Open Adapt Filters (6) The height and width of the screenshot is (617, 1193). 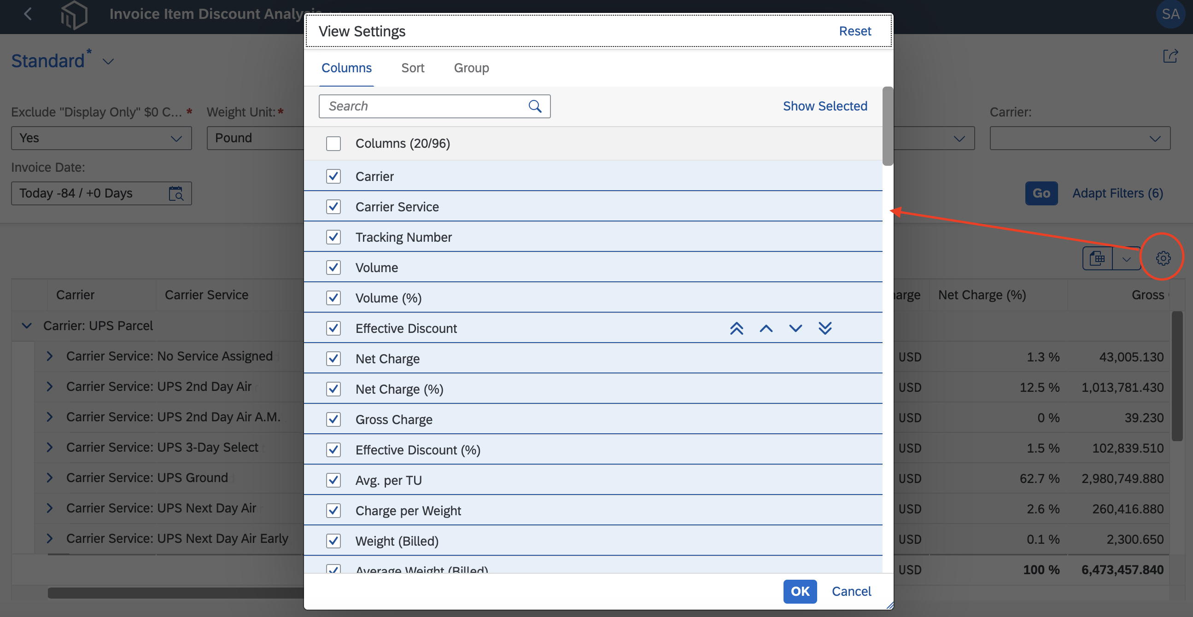1117,193
